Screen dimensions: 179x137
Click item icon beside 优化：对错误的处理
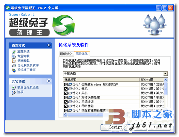[x=70, y=97]
